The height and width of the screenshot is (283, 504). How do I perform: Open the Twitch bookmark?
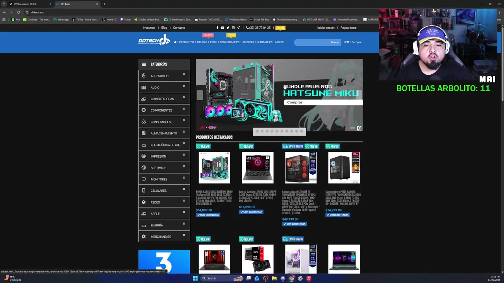pyautogui.click(x=126, y=20)
